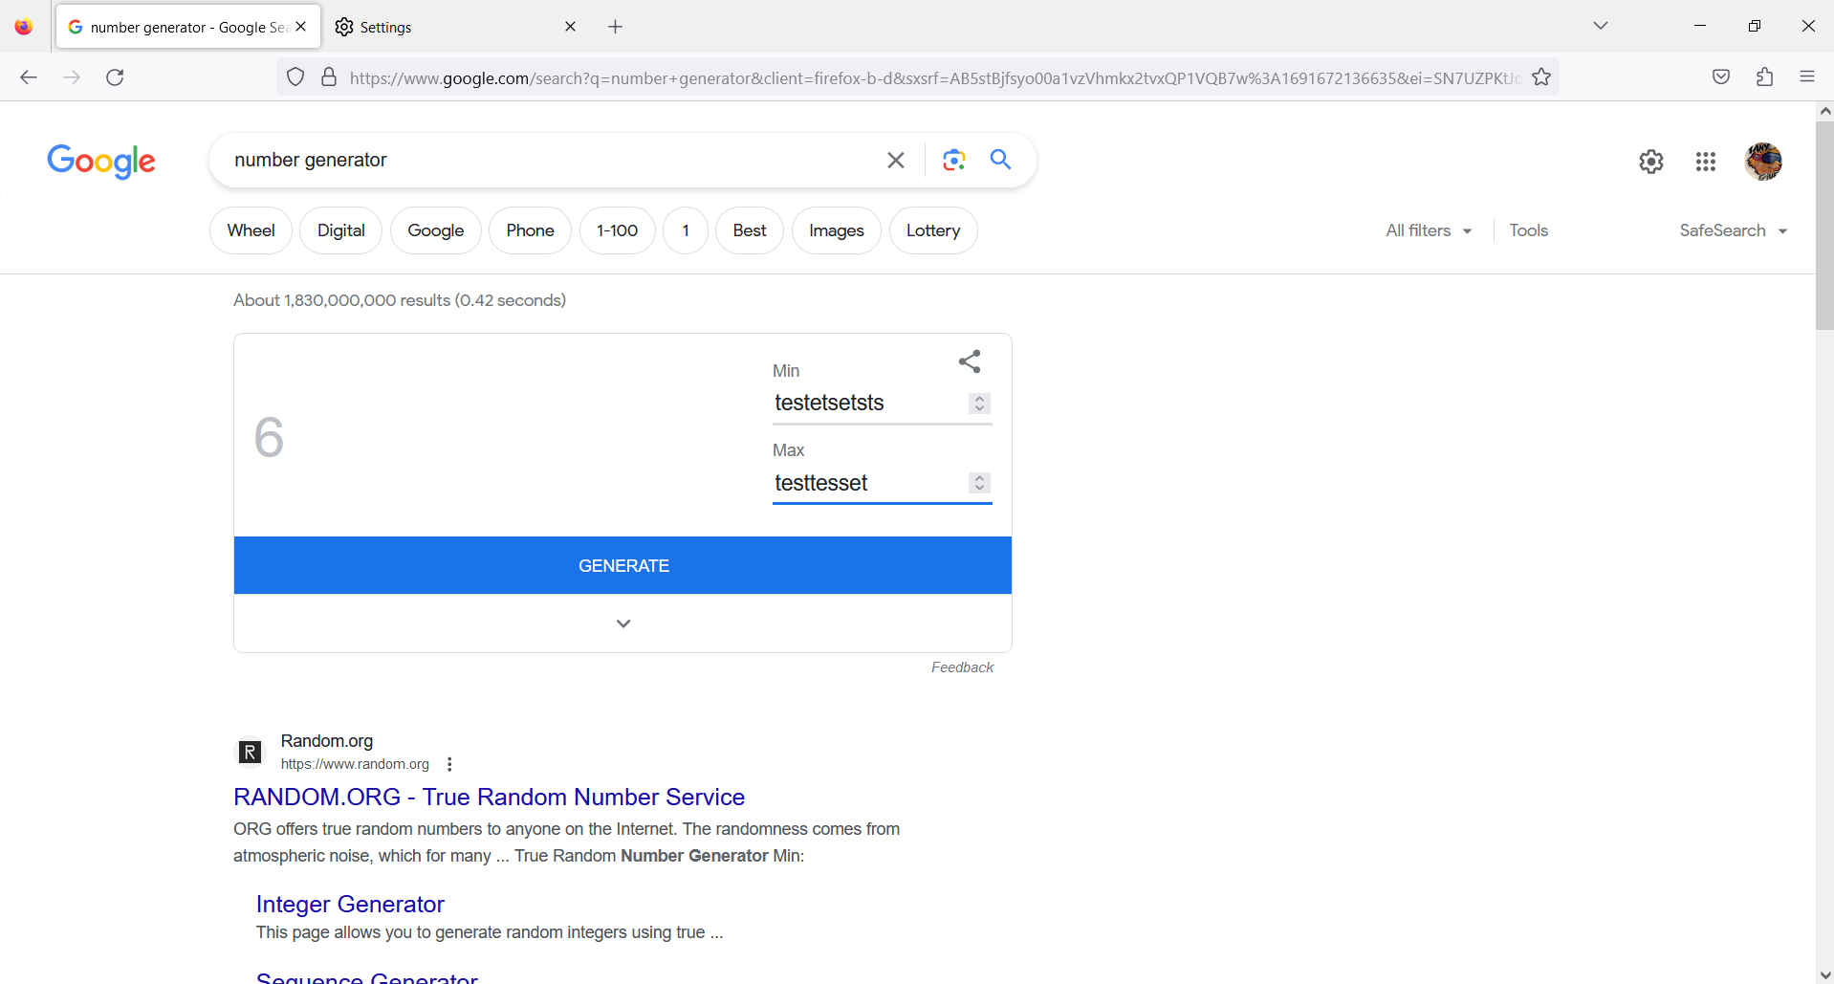Reload the current page
1834x984 pixels.
115,77
